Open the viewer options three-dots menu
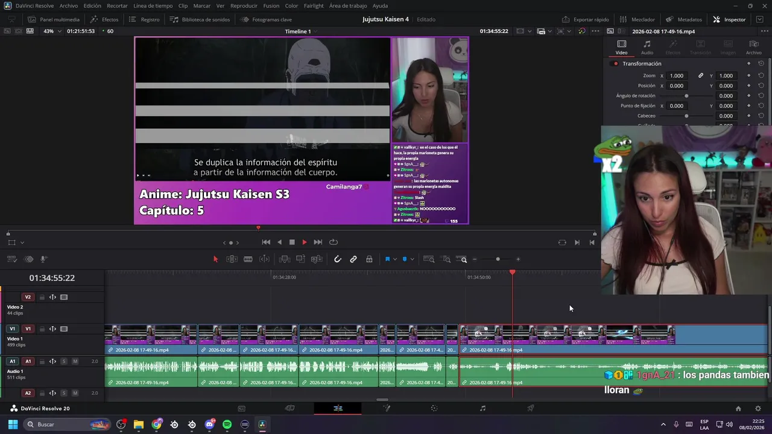This screenshot has width=772, height=434. (596, 31)
